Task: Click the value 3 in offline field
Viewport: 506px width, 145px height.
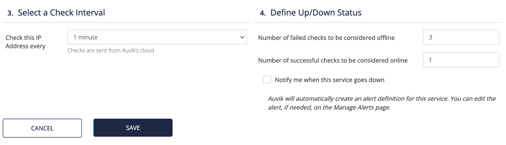Action: point(430,37)
